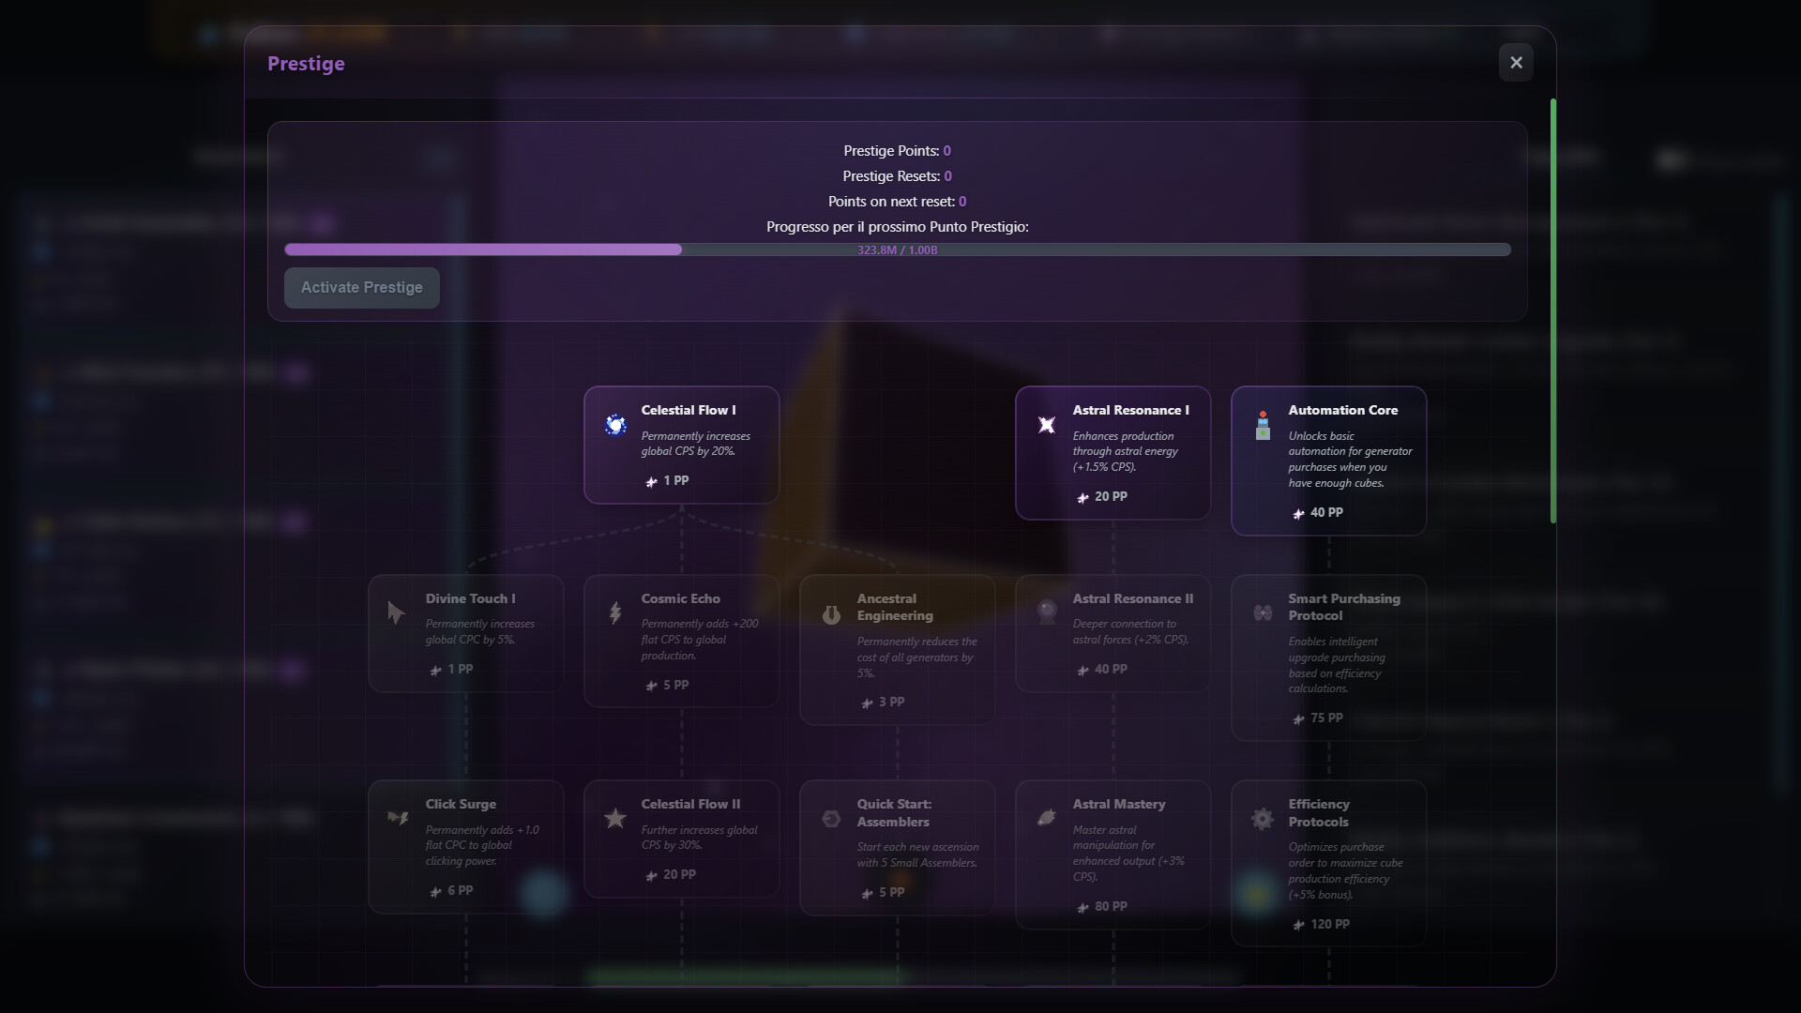Close the Prestige dialog
1801x1013 pixels.
pos(1516,63)
